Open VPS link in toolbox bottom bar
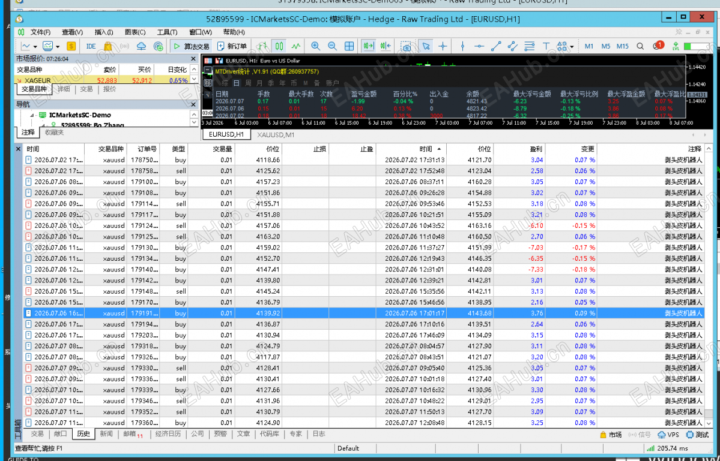 click(668, 435)
